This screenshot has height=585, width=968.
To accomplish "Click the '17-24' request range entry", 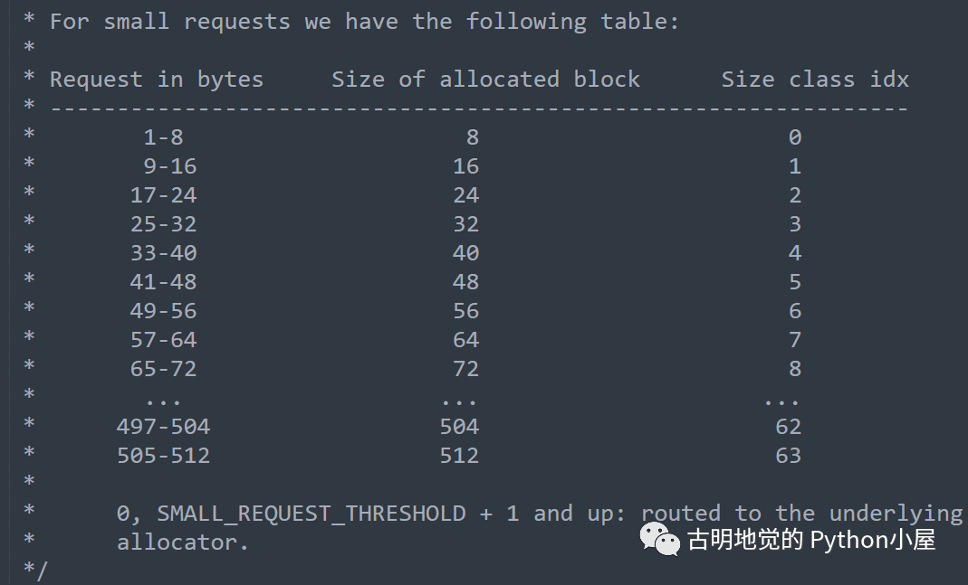I will tap(163, 195).
